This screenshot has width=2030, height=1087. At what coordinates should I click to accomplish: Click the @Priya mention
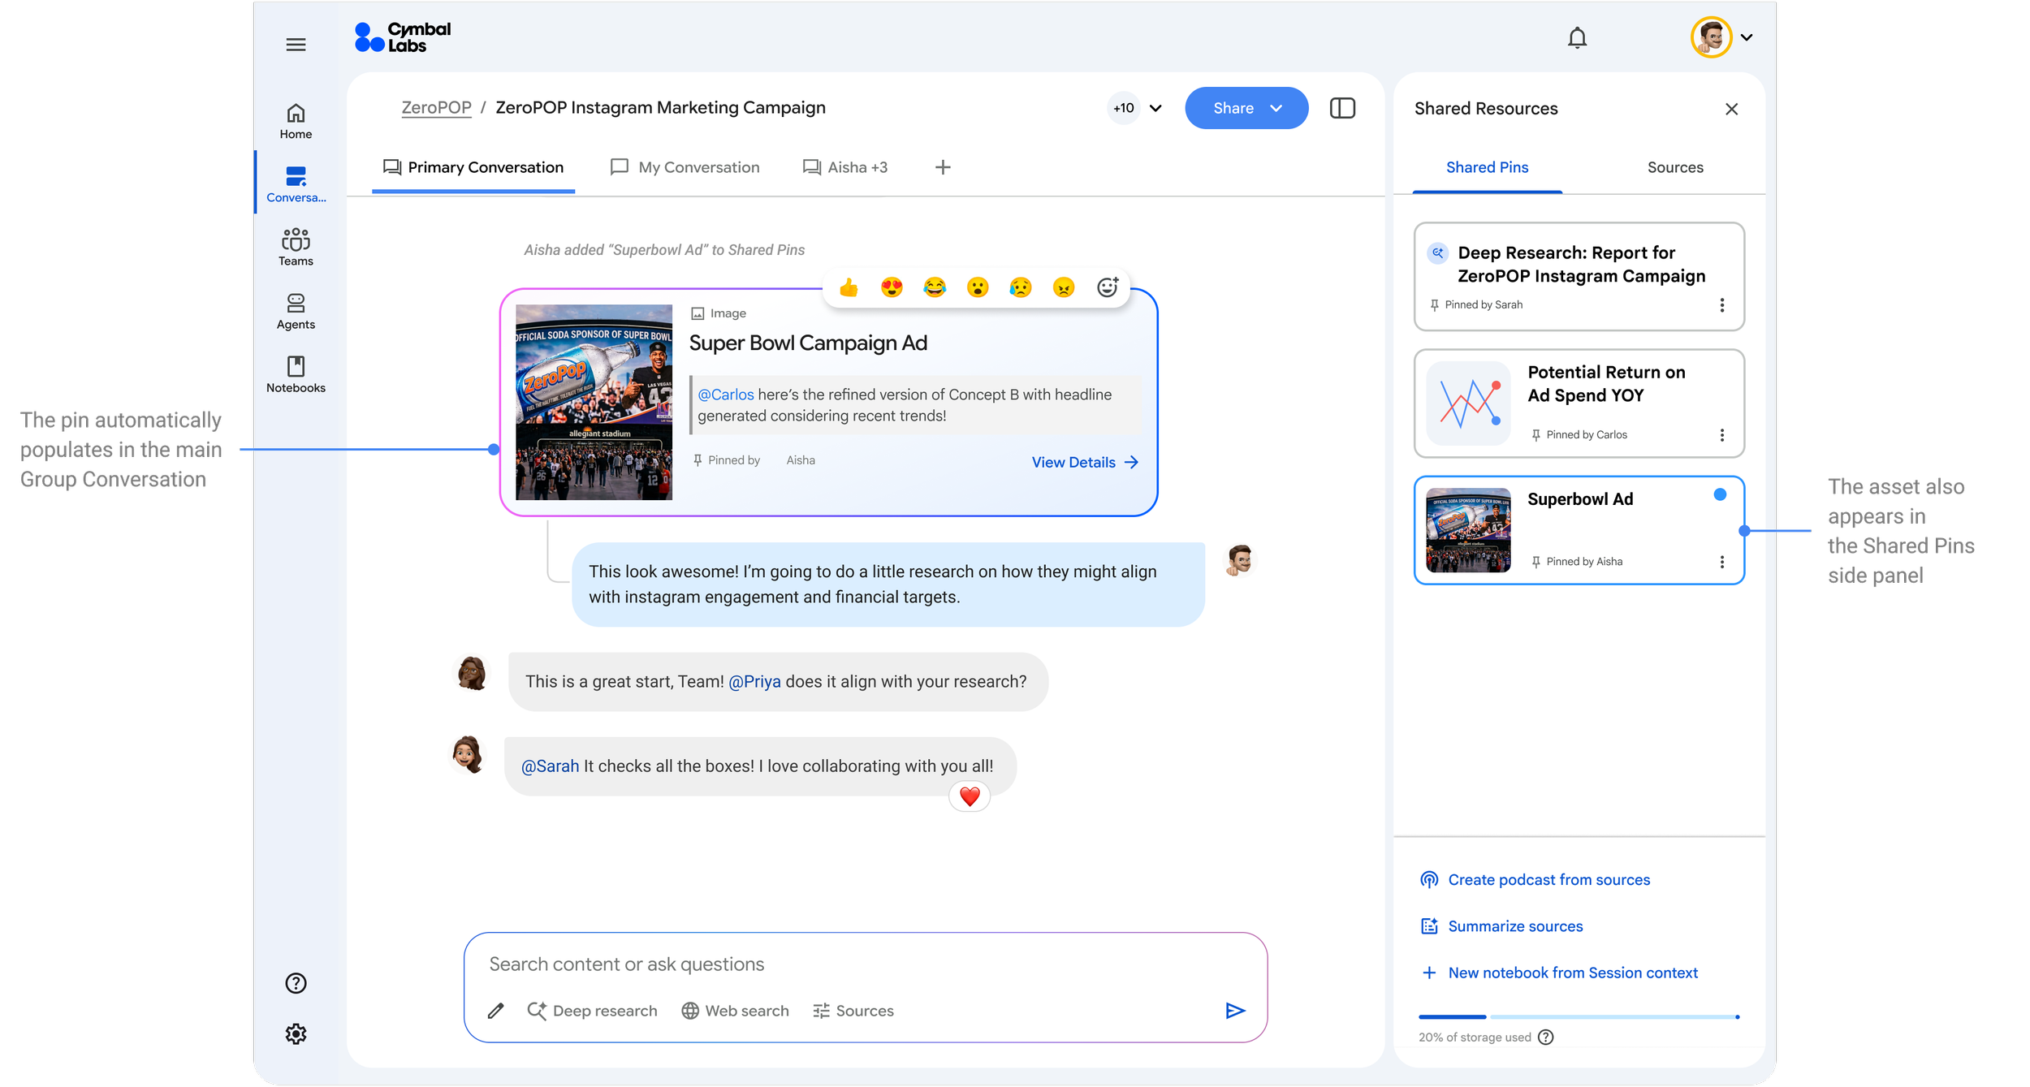coord(754,682)
